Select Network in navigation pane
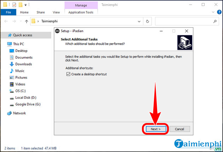The width and height of the screenshot is (223, 152). click(19, 113)
